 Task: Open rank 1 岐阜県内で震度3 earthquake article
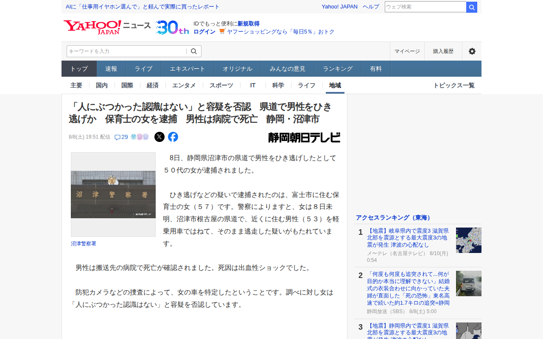coord(408,238)
